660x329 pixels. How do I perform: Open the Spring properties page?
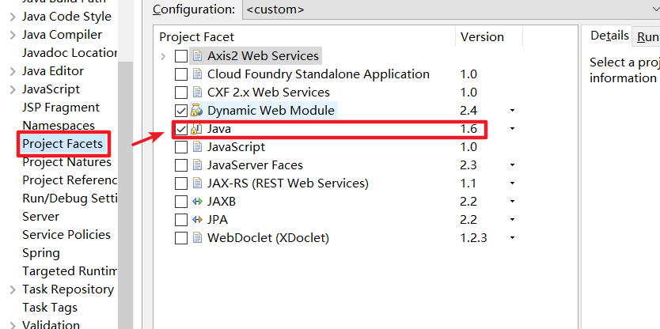(41, 253)
